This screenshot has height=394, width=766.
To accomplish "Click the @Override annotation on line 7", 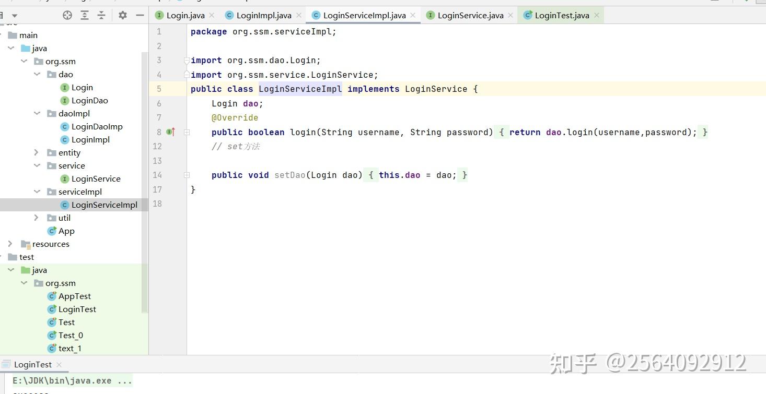I will pyautogui.click(x=235, y=118).
